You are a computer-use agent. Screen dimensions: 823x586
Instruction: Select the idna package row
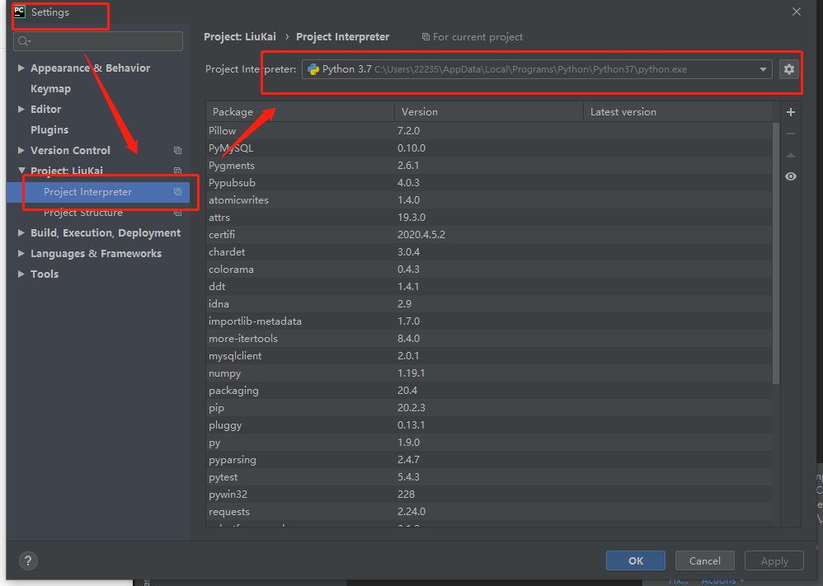[489, 304]
